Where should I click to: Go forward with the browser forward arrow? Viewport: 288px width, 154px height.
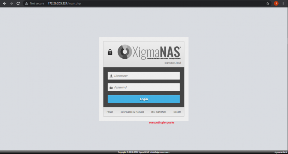11,3
